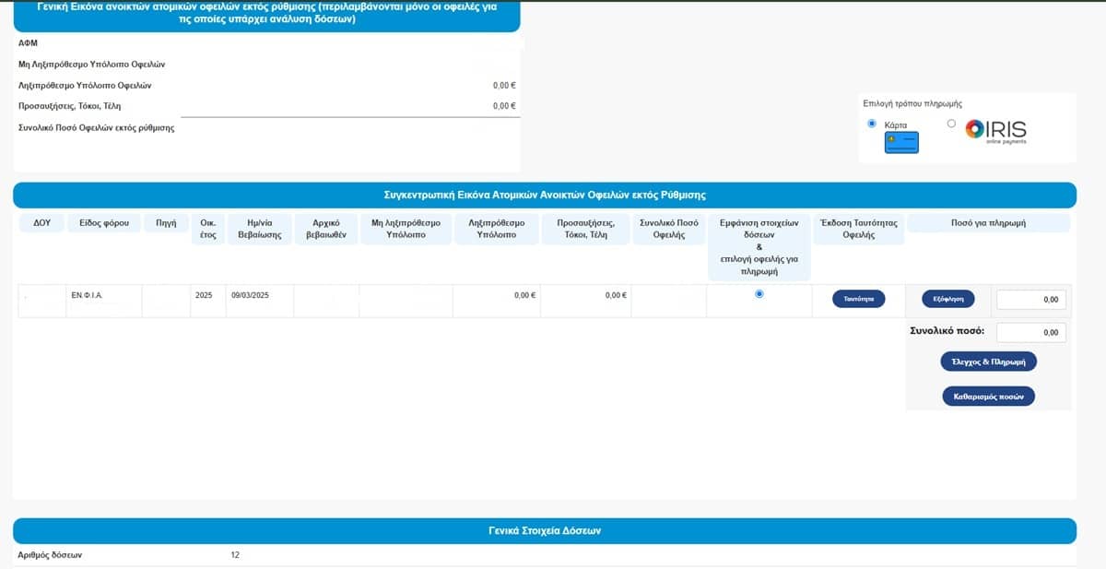Click the Συγκεντρωτική Εικόνα section header bar
Screen dimensions: 1106x569
[545, 196]
